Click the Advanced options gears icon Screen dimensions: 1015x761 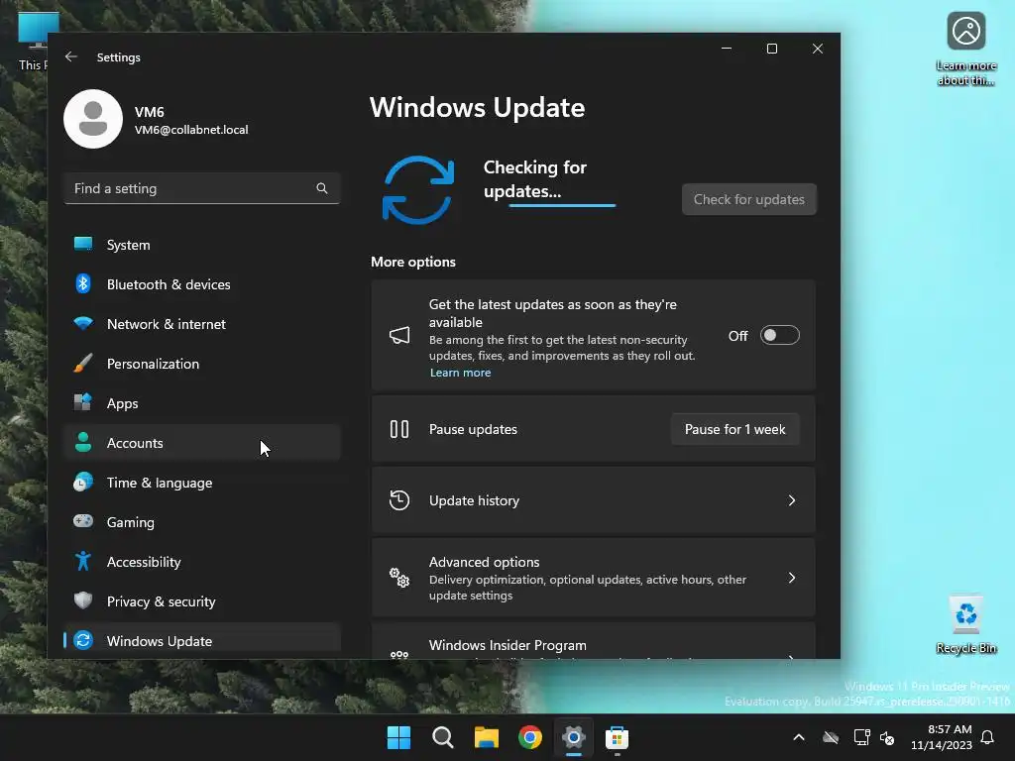[399, 578]
